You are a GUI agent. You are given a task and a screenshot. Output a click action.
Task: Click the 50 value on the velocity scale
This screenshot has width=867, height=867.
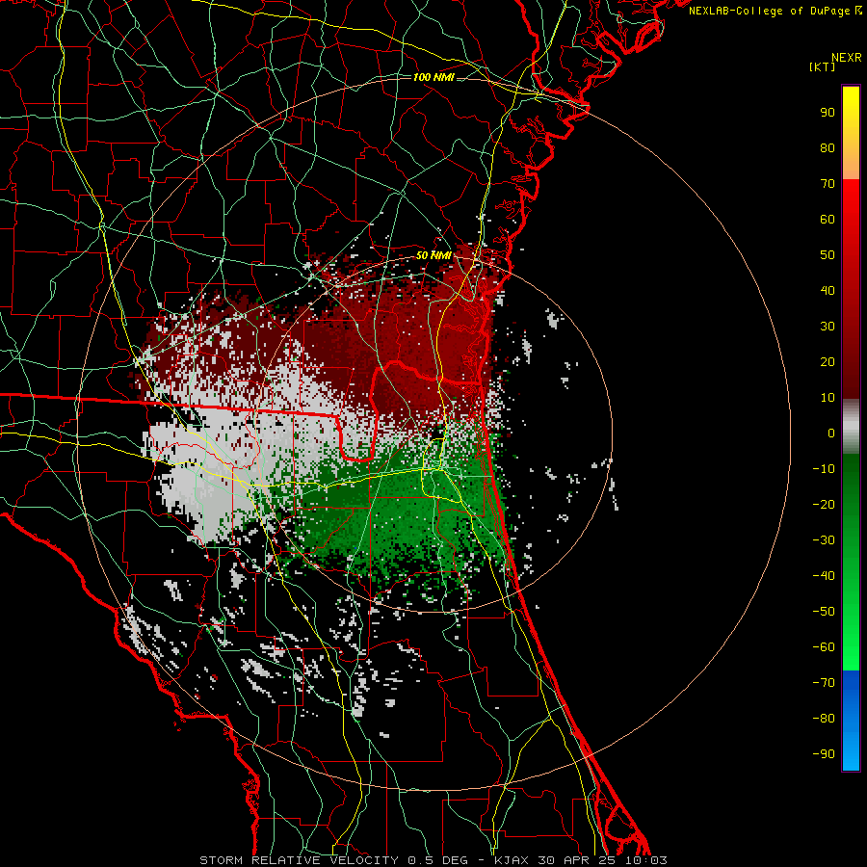tap(828, 255)
